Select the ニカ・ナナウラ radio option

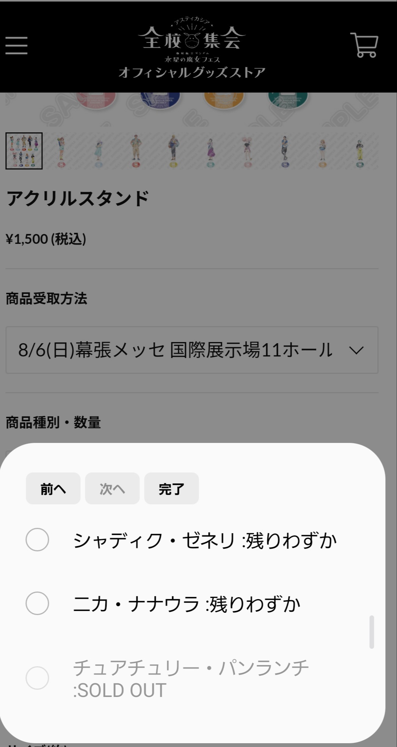tap(37, 603)
